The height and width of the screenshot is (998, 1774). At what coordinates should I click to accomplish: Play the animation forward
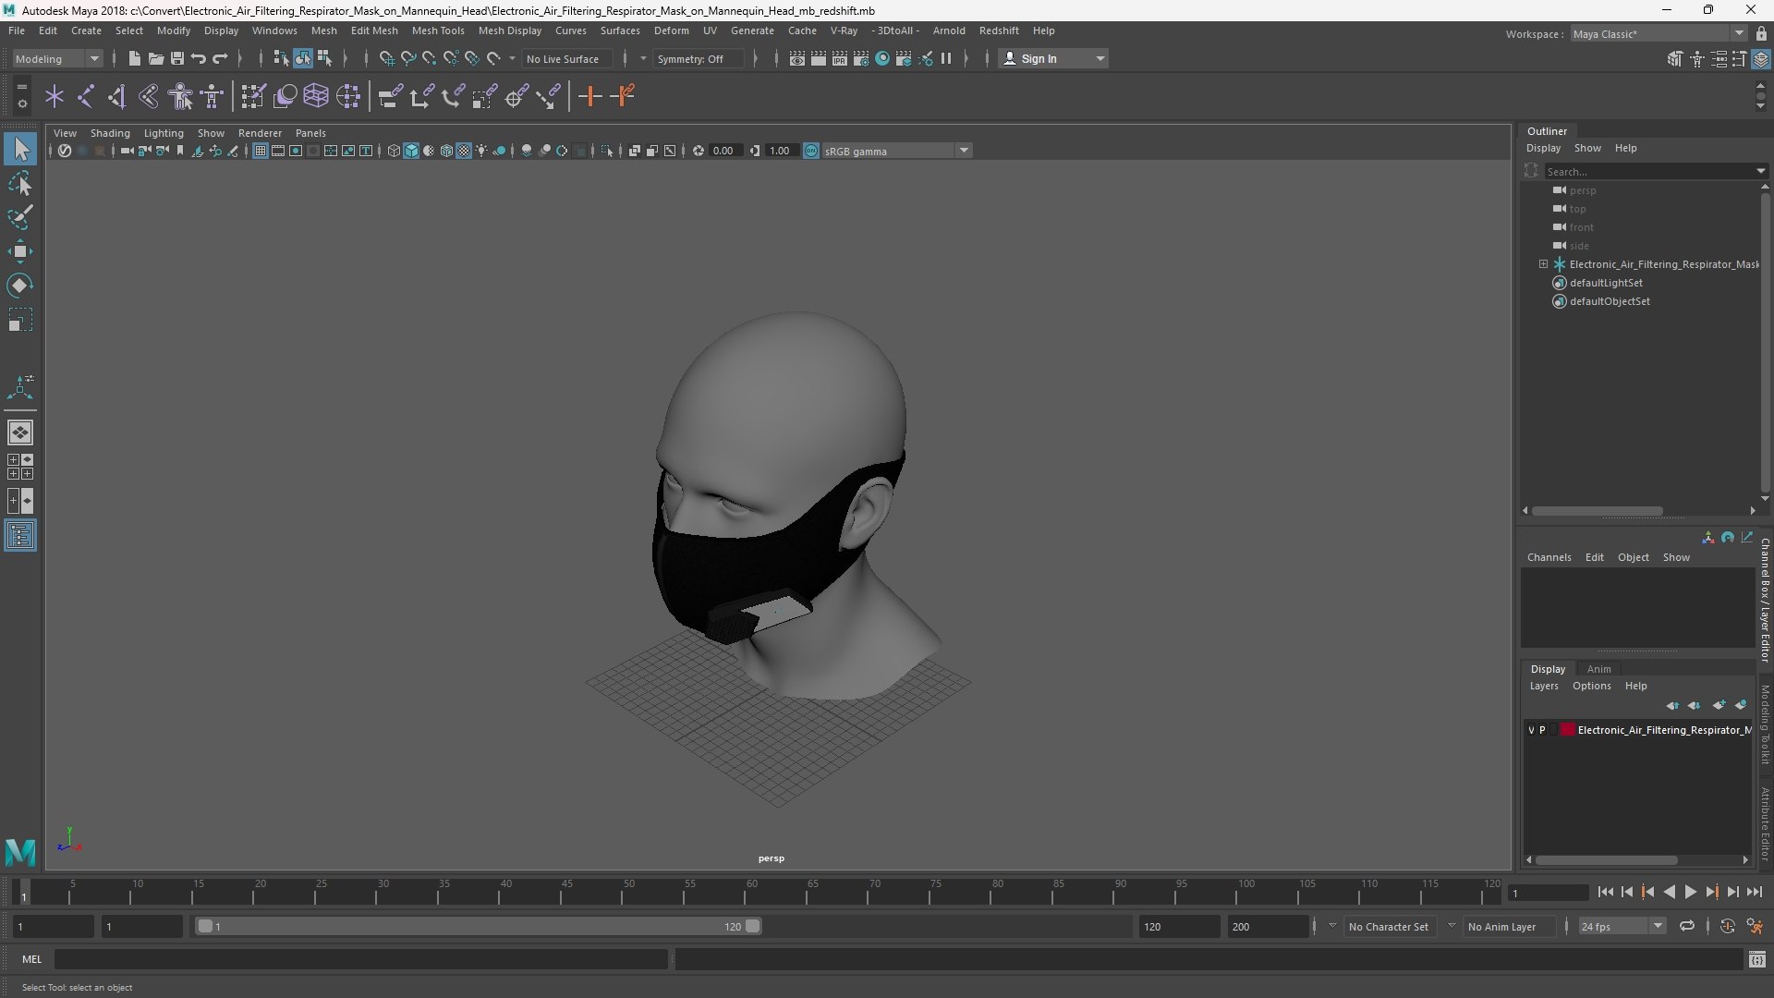pos(1690,893)
